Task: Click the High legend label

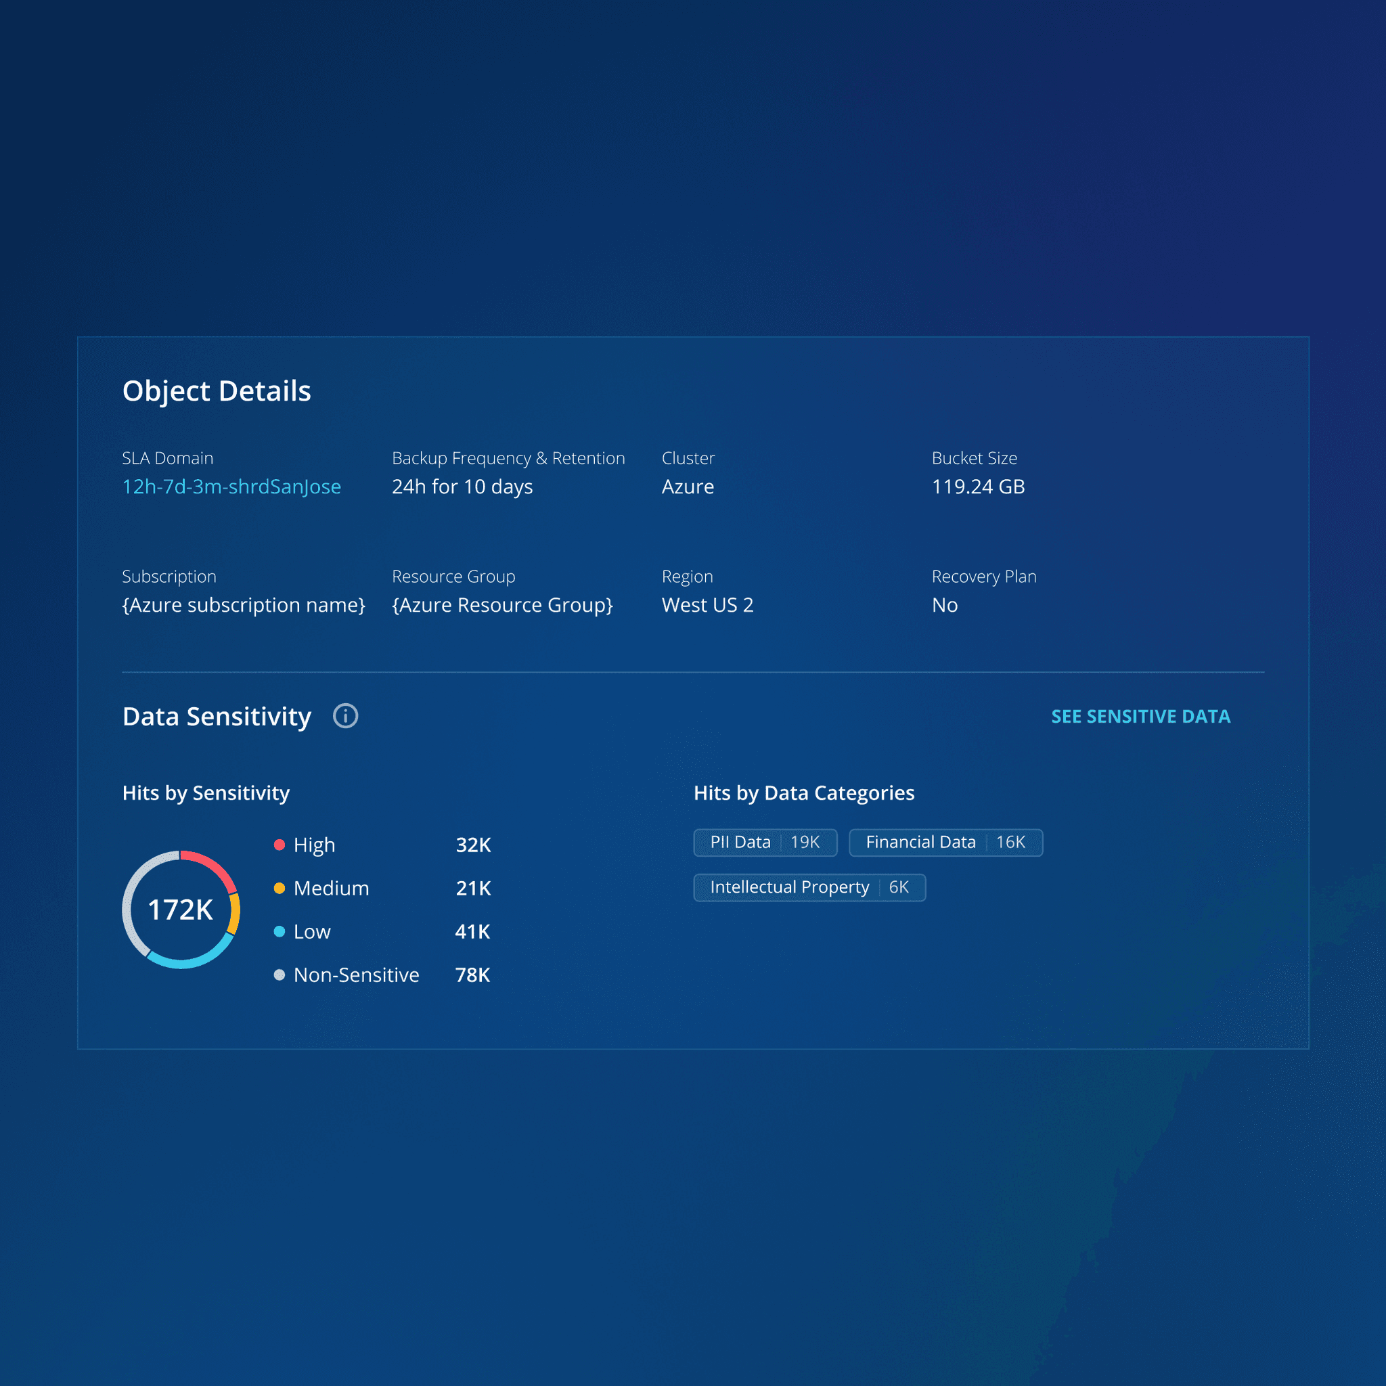Action: (314, 845)
